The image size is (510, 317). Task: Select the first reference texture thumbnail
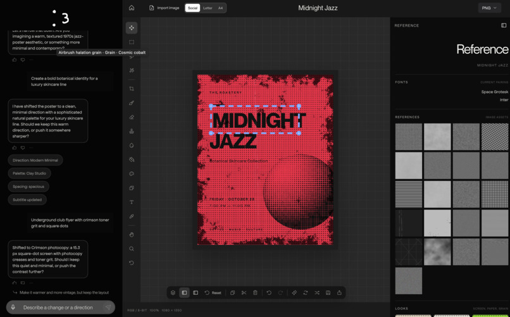409,137
